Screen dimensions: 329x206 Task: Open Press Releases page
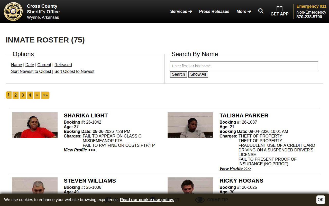point(214,11)
